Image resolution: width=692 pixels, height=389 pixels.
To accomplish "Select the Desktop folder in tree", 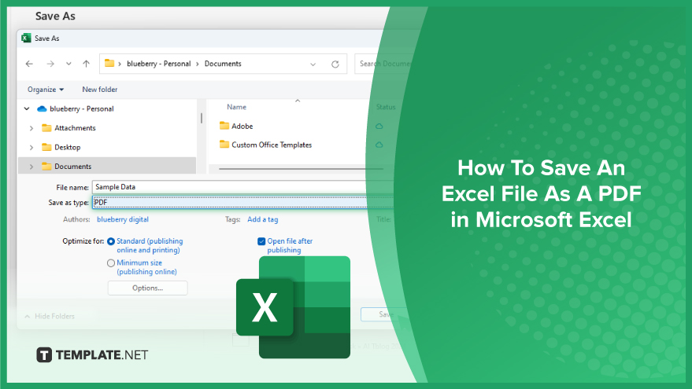I will click(68, 148).
